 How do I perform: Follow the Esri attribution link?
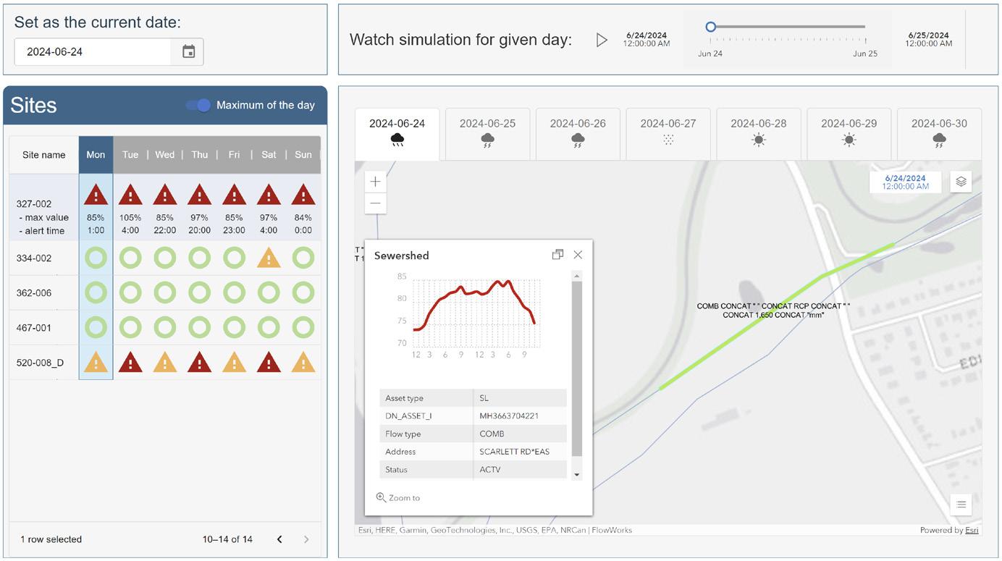[x=972, y=530]
